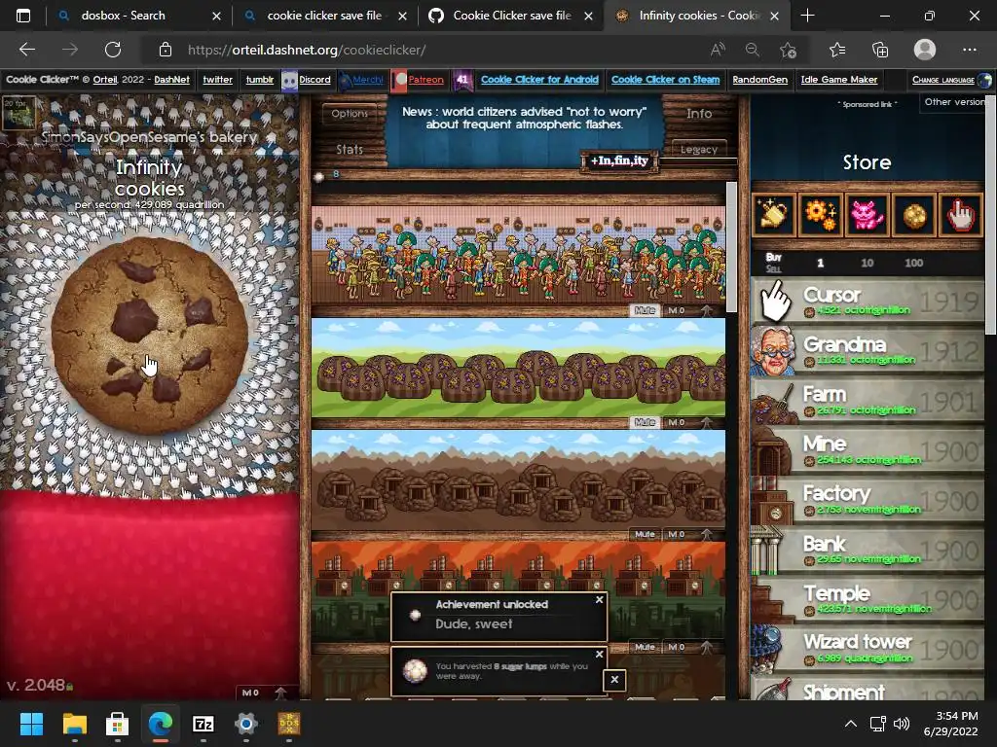The image size is (997, 747).
Task: Open the twitter link
Action: point(217,80)
